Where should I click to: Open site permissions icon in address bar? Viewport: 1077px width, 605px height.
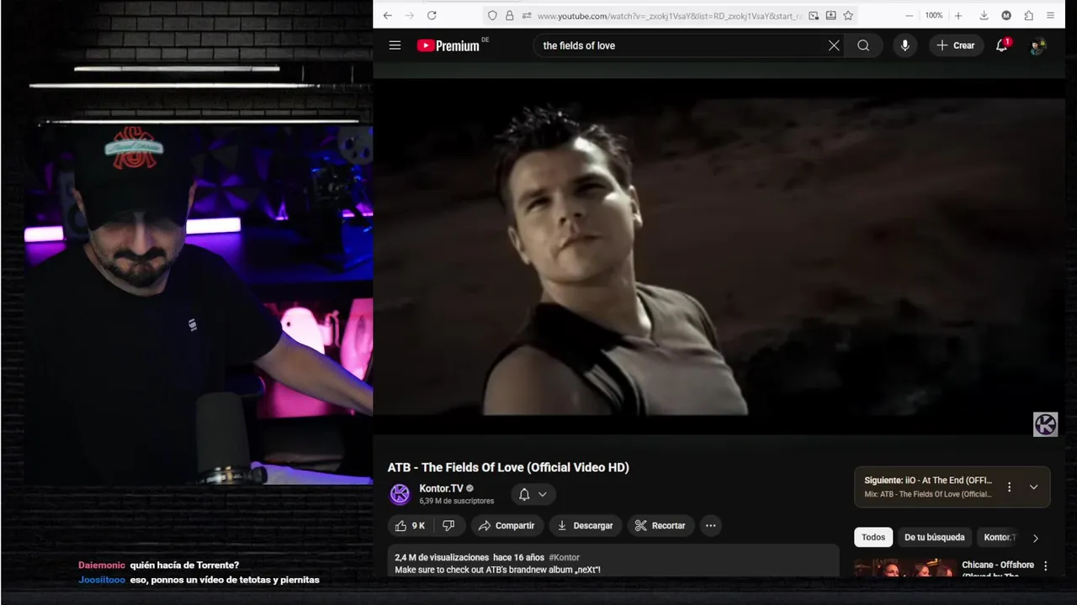(x=527, y=15)
